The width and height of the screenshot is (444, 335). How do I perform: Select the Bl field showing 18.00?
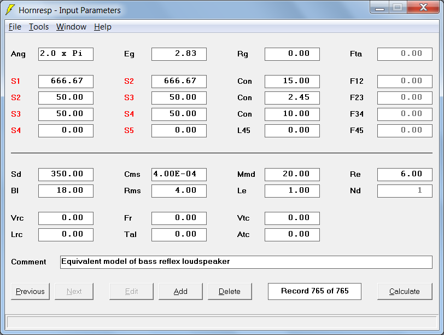pos(66,191)
